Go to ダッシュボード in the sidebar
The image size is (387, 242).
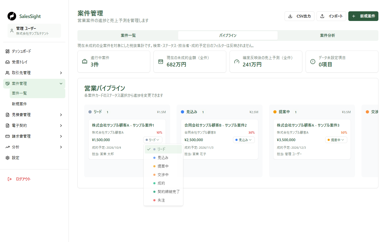point(34,51)
